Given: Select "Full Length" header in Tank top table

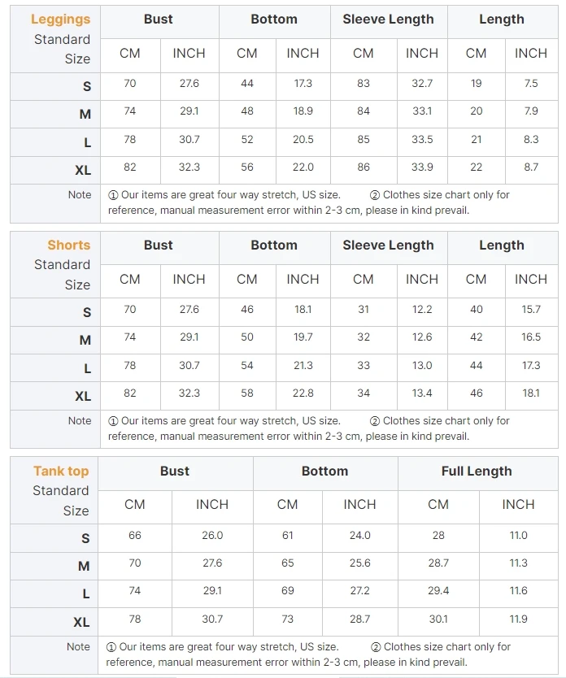Looking at the screenshot, I should (x=477, y=472).
